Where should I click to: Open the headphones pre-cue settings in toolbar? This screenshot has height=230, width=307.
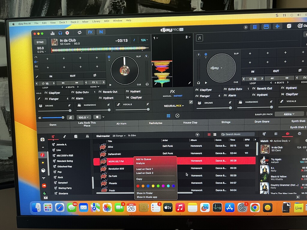click(x=60, y=33)
